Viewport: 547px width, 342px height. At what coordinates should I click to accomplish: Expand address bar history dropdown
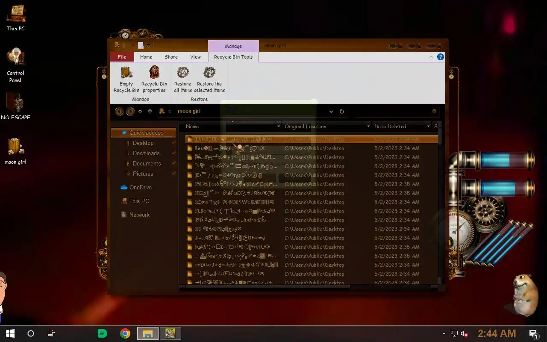click(331, 111)
